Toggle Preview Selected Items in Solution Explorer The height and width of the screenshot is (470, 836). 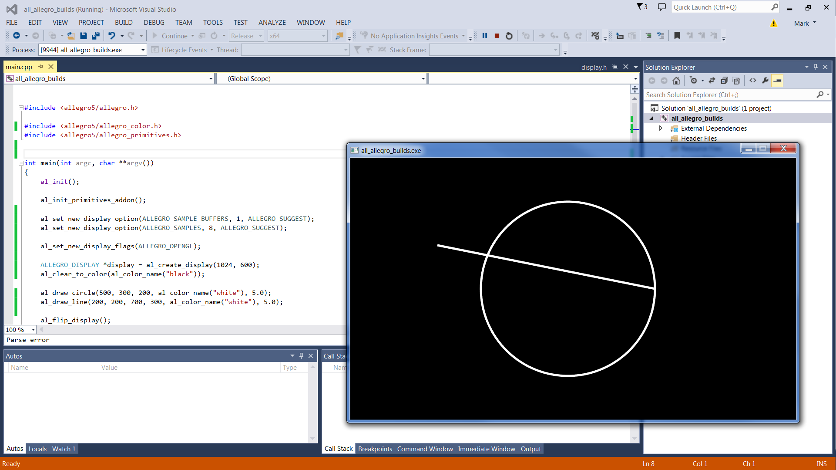tap(777, 81)
